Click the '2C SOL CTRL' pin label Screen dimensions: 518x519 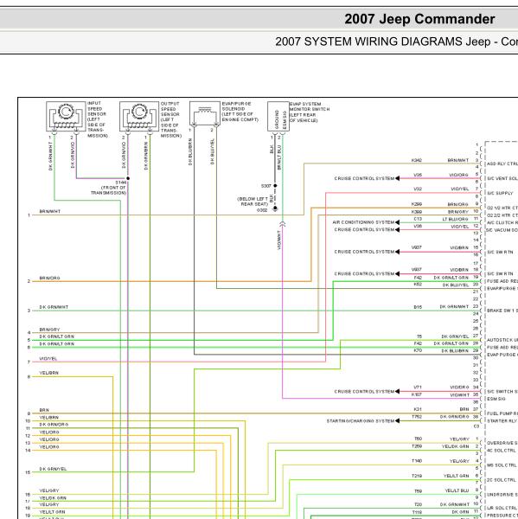502,480
